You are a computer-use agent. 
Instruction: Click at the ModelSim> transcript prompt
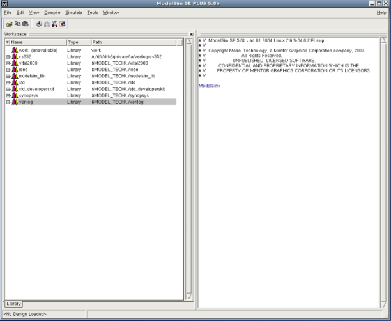pyautogui.click(x=210, y=86)
